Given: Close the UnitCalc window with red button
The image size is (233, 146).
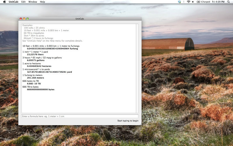Looking at the screenshot, I should 21,19.
